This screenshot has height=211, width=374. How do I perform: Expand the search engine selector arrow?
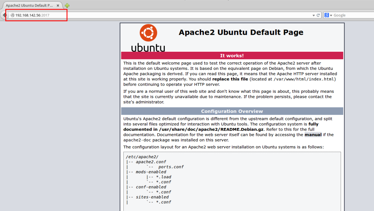(x=331, y=15)
